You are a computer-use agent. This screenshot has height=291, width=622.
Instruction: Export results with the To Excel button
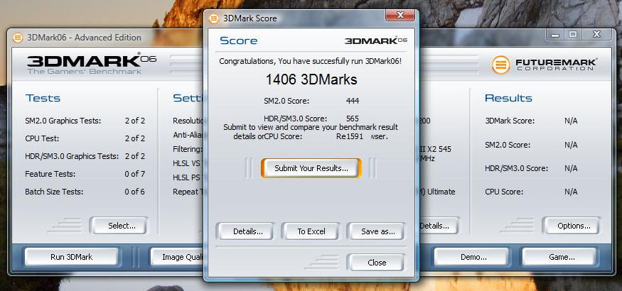pos(311,231)
